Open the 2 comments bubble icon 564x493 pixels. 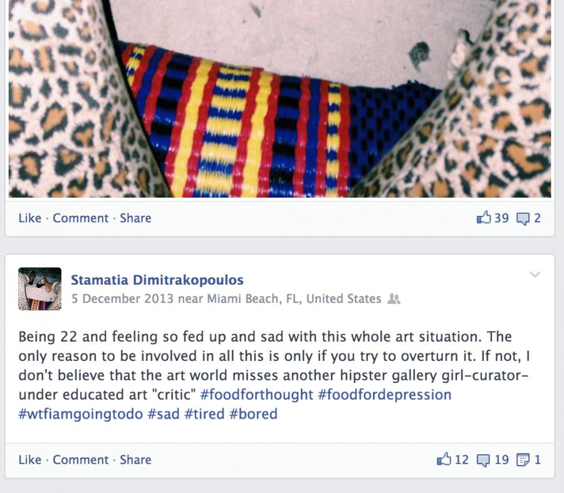(523, 218)
